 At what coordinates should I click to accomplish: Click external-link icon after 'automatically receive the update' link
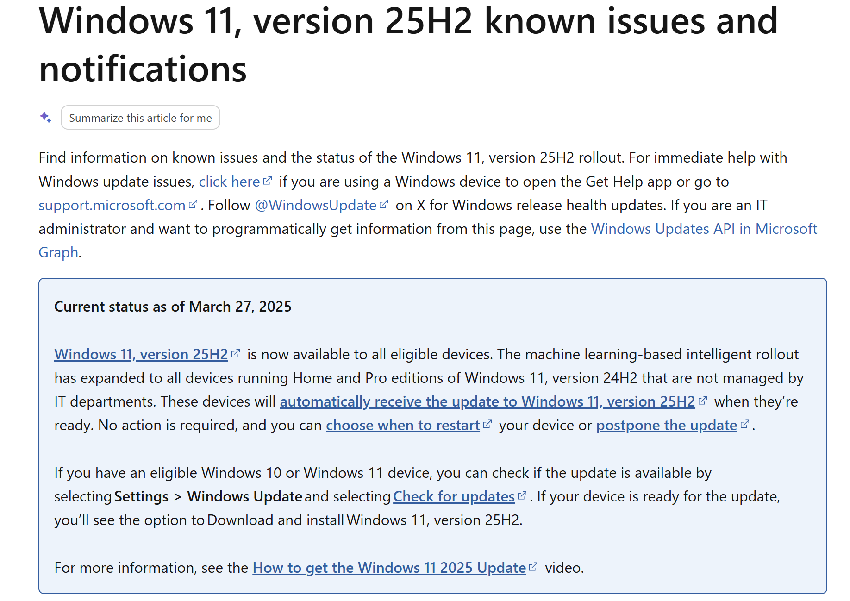click(x=703, y=401)
